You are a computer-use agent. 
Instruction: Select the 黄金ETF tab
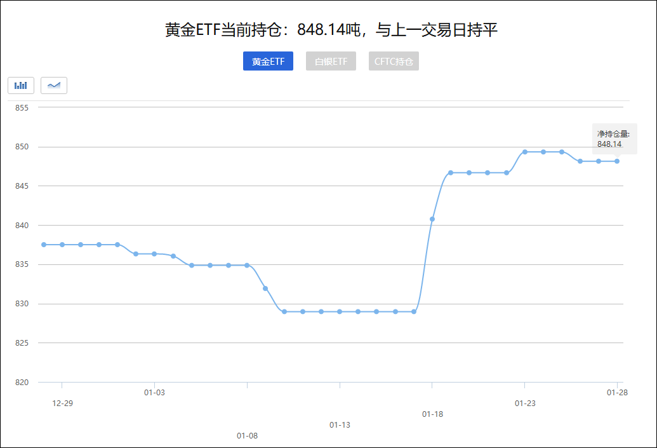coord(268,62)
